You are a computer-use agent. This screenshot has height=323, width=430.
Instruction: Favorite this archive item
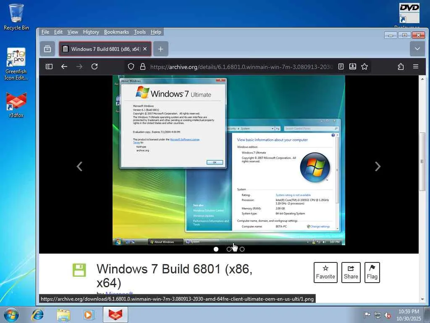pyautogui.click(x=325, y=273)
